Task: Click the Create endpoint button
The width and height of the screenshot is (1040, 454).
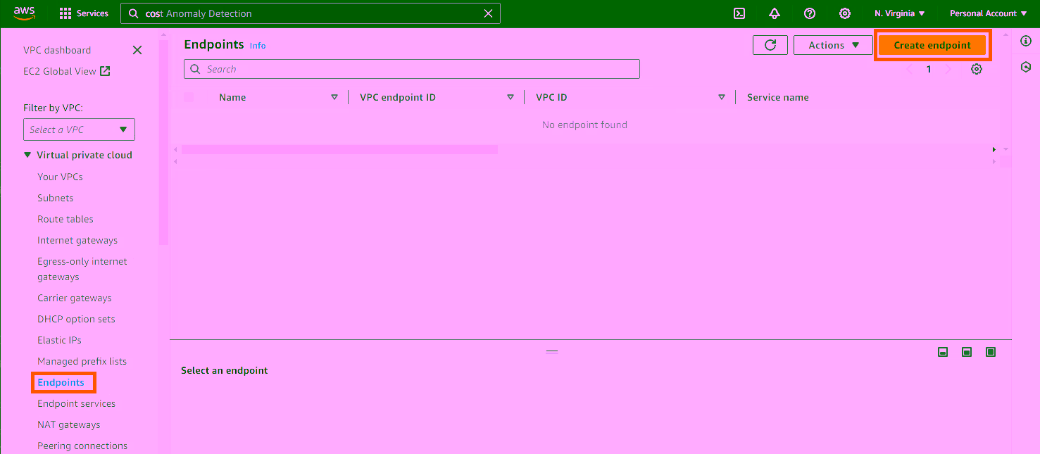Action: pyautogui.click(x=932, y=44)
